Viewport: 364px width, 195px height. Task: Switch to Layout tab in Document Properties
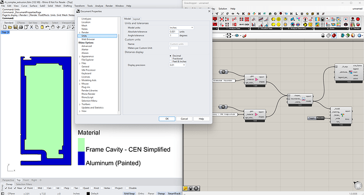point(136,19)
